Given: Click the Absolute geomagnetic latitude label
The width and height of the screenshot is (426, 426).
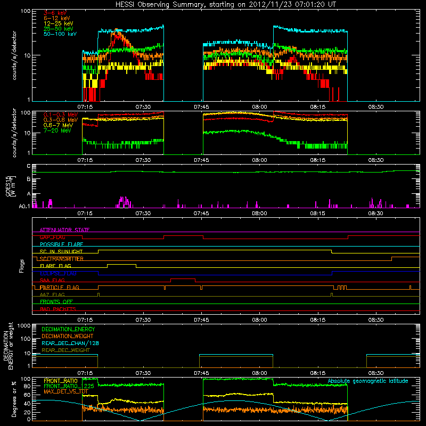Looking at the screenshot, I should [368, 381].
